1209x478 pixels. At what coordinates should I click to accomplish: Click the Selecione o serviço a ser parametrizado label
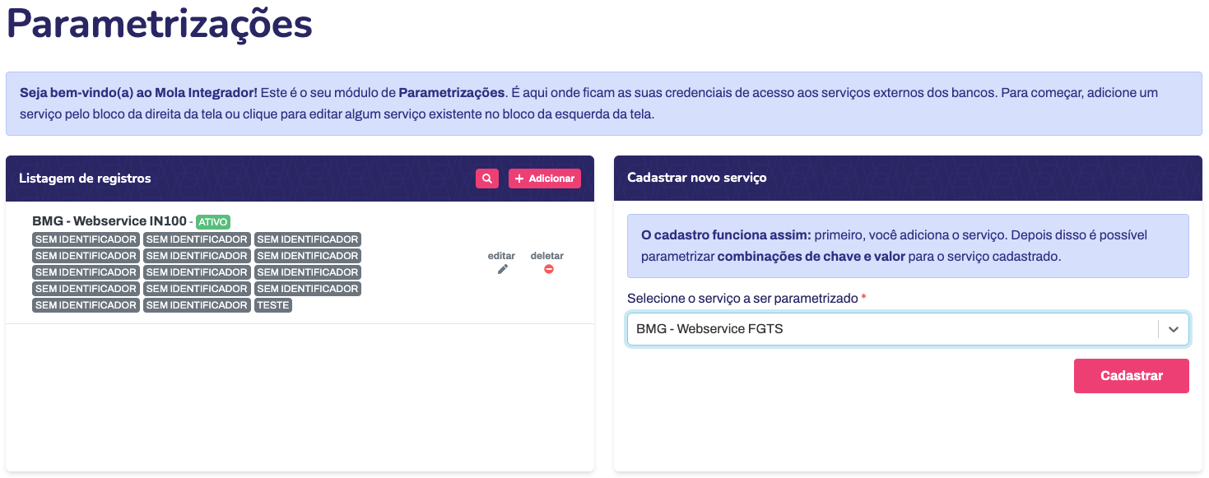742,299
